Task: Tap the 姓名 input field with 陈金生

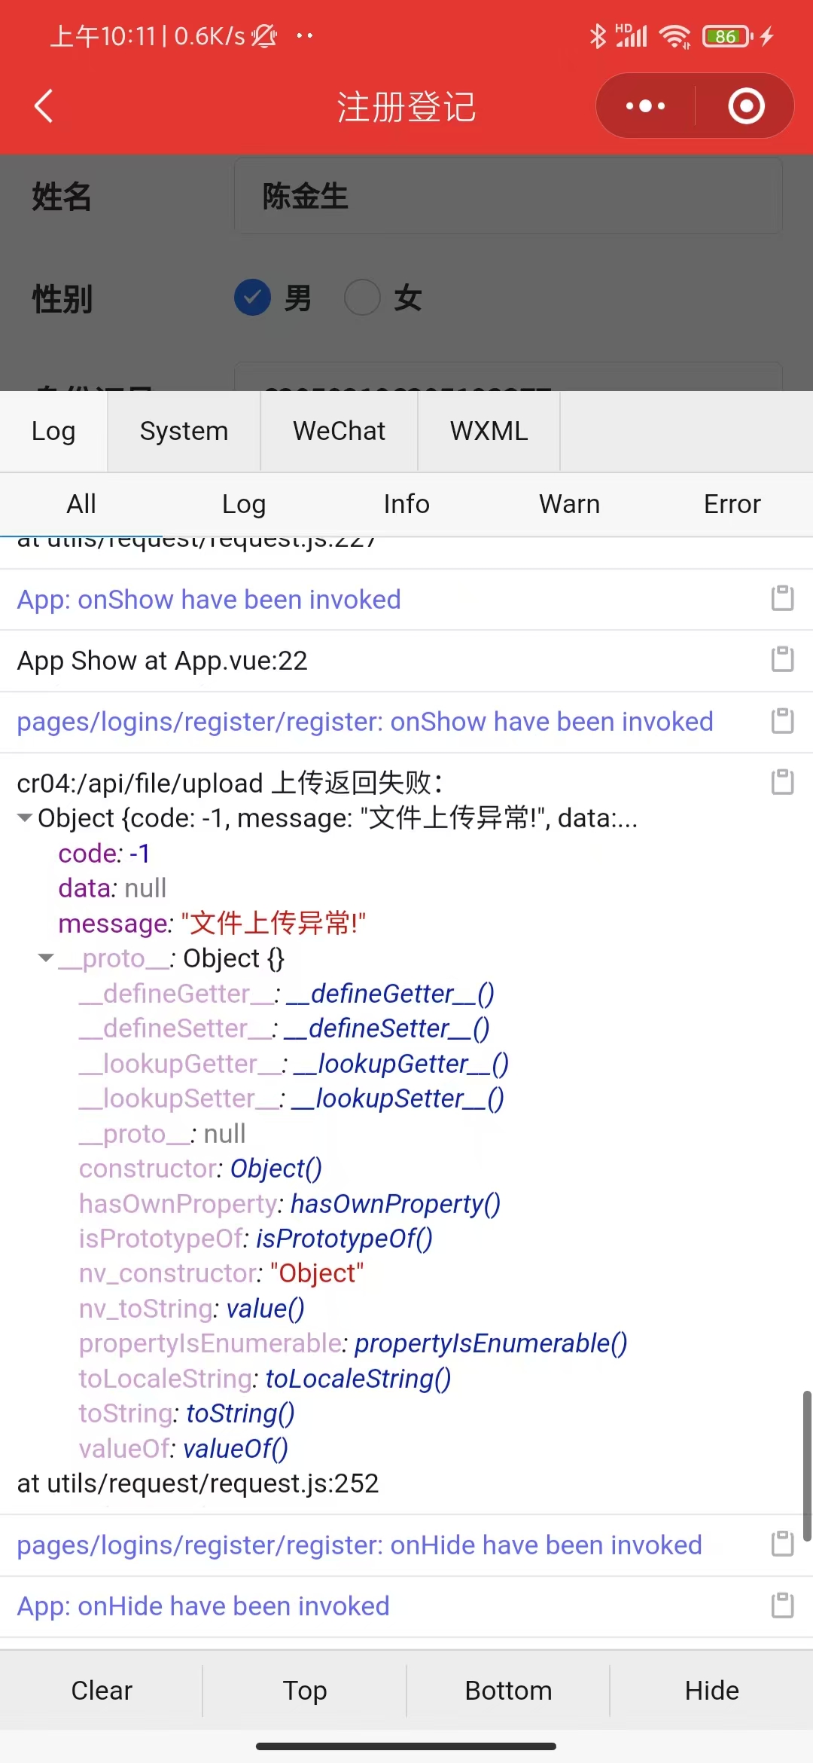Action: 508,196
